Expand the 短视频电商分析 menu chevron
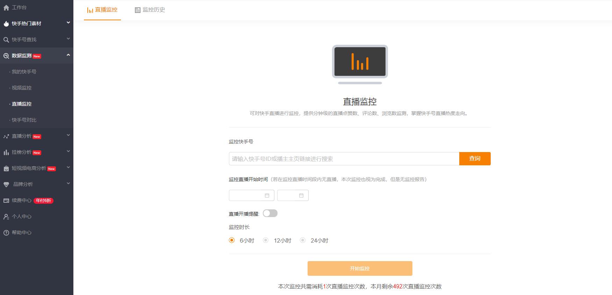 click(x=68, y=167)
